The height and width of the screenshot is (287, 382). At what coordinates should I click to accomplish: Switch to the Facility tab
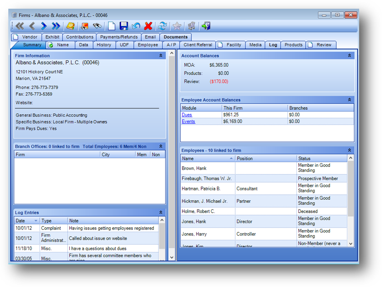[x=231, y=45]
